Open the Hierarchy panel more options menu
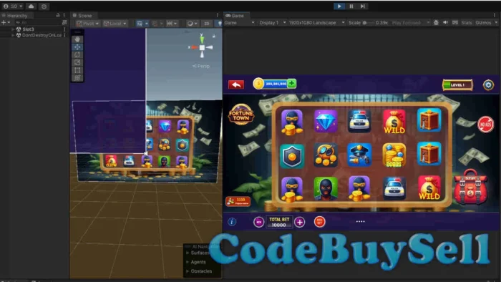The image size is (501, 282). point(64,15)
